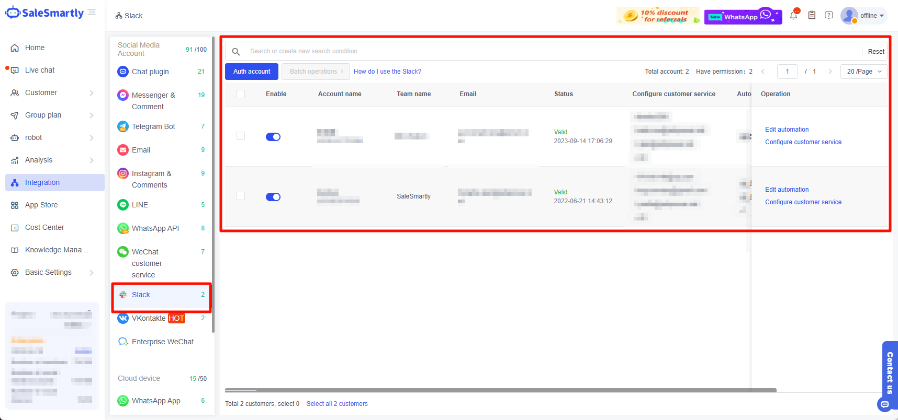Select Telegram Bot in channel list

click(162, 126)
